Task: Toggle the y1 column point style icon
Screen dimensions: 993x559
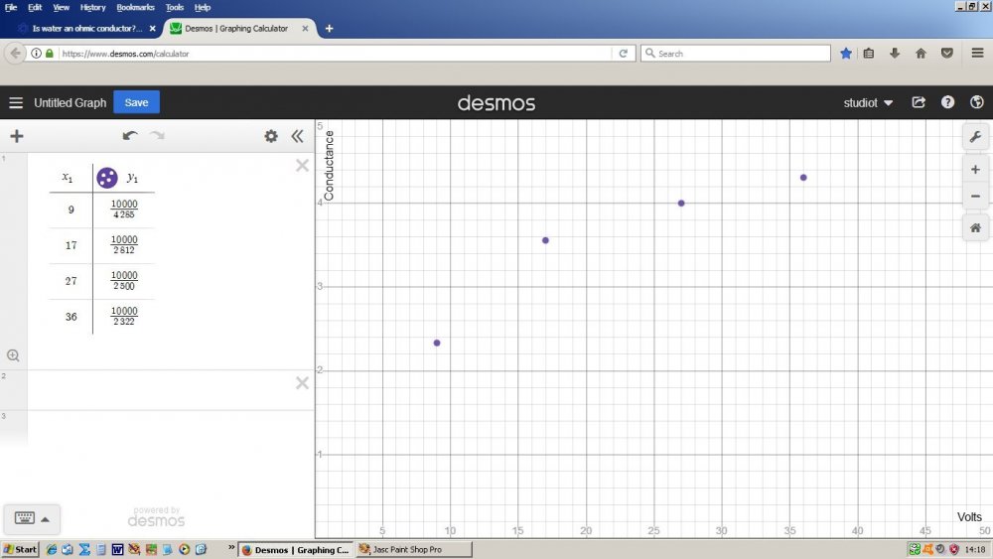Action: coord(107,178)
